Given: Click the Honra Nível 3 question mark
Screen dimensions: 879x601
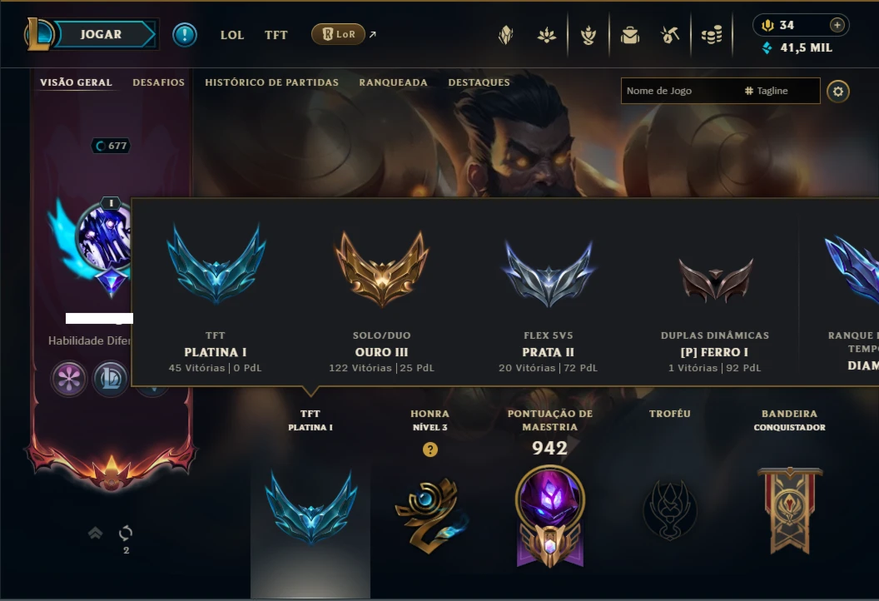Looking at the screenshot, I should coord(430,450).
